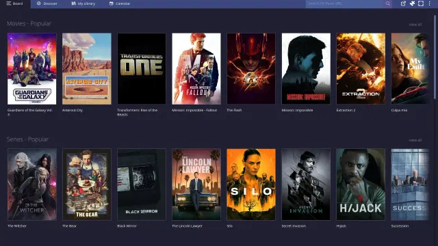Toggle fullscreen mode icon
This screenshot has height=246, width=438.
tap(421, 3)
